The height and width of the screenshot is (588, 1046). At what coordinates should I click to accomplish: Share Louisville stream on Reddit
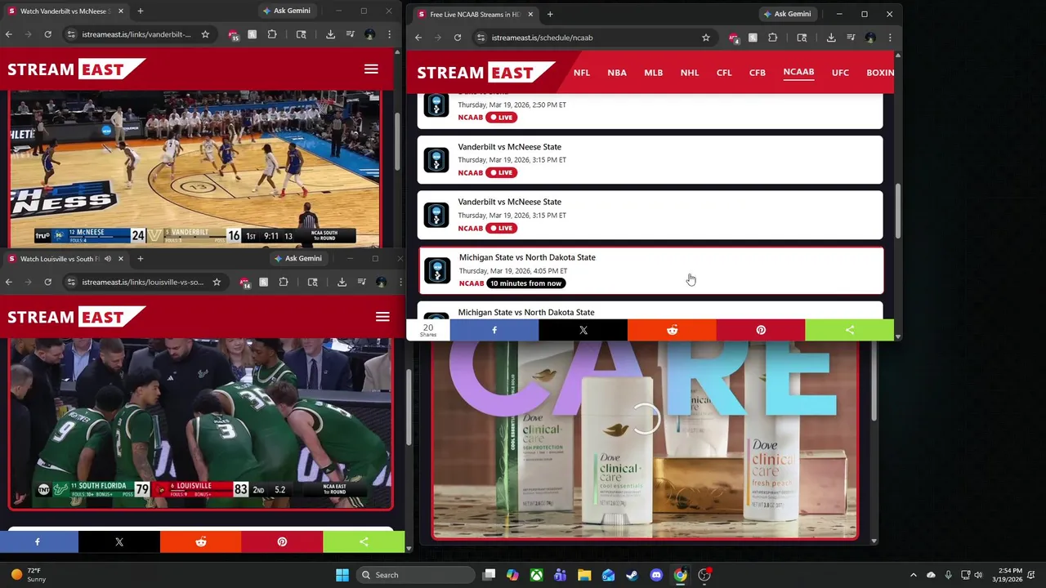[x=201, y=541]
